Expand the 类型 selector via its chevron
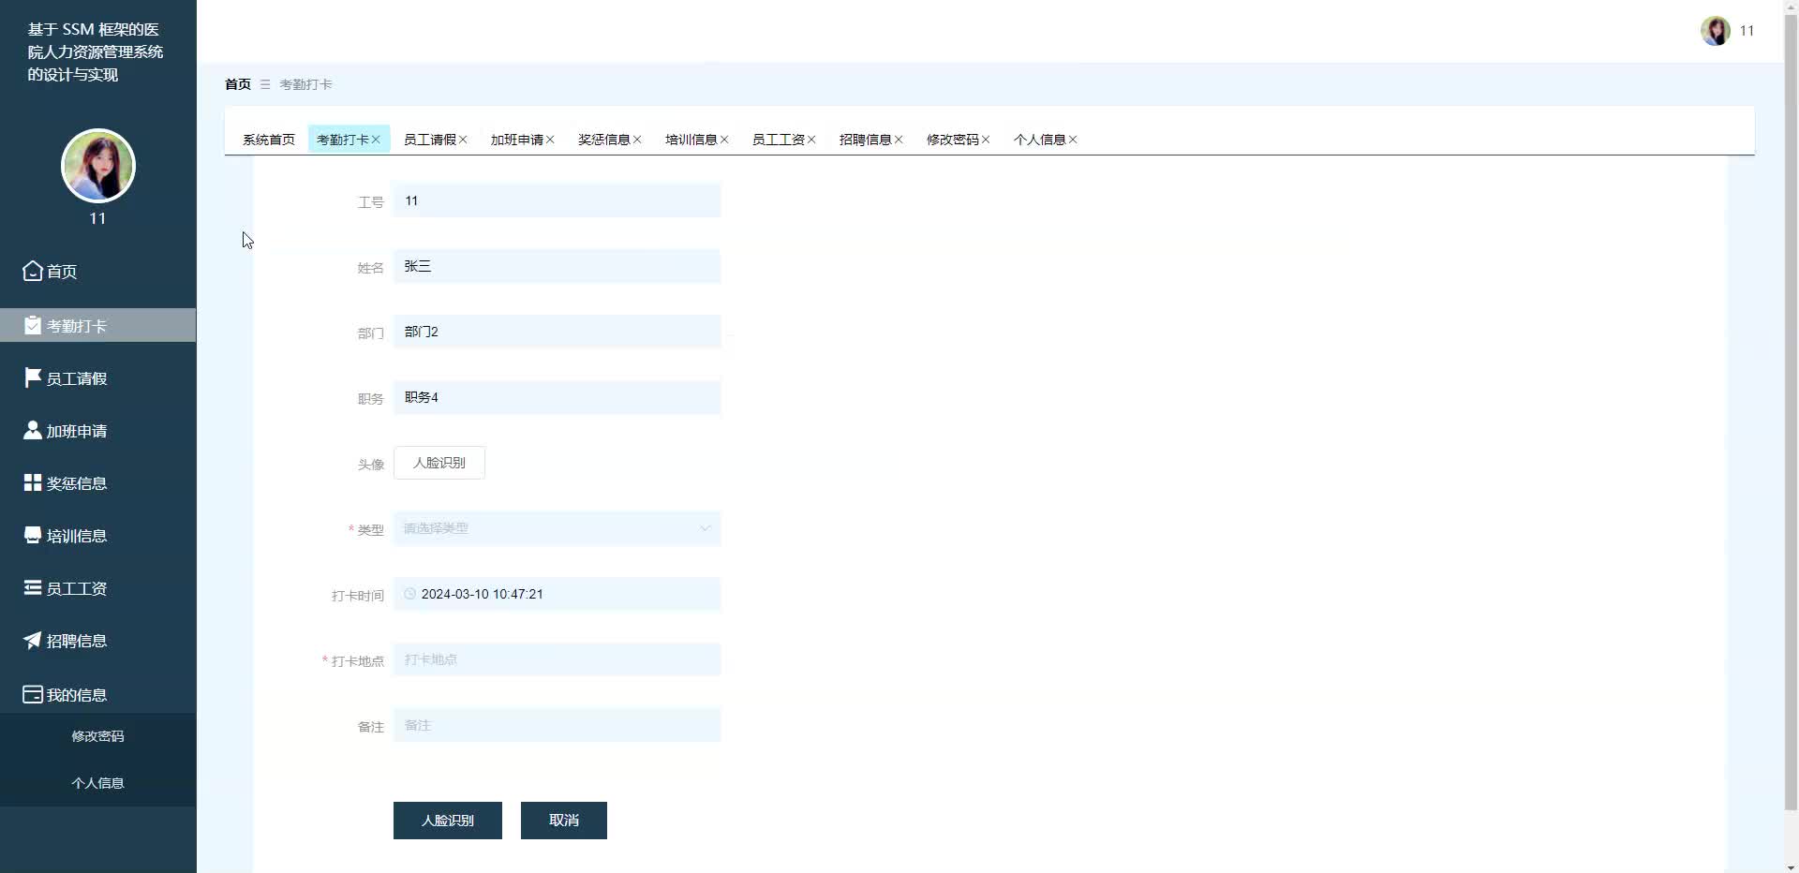 (704, 528)
